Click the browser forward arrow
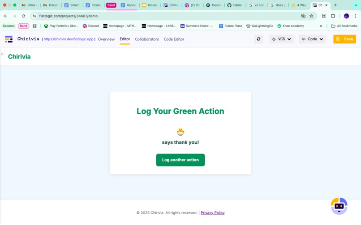Viewport: 361px width, 225px height. (x=14, y=16)
